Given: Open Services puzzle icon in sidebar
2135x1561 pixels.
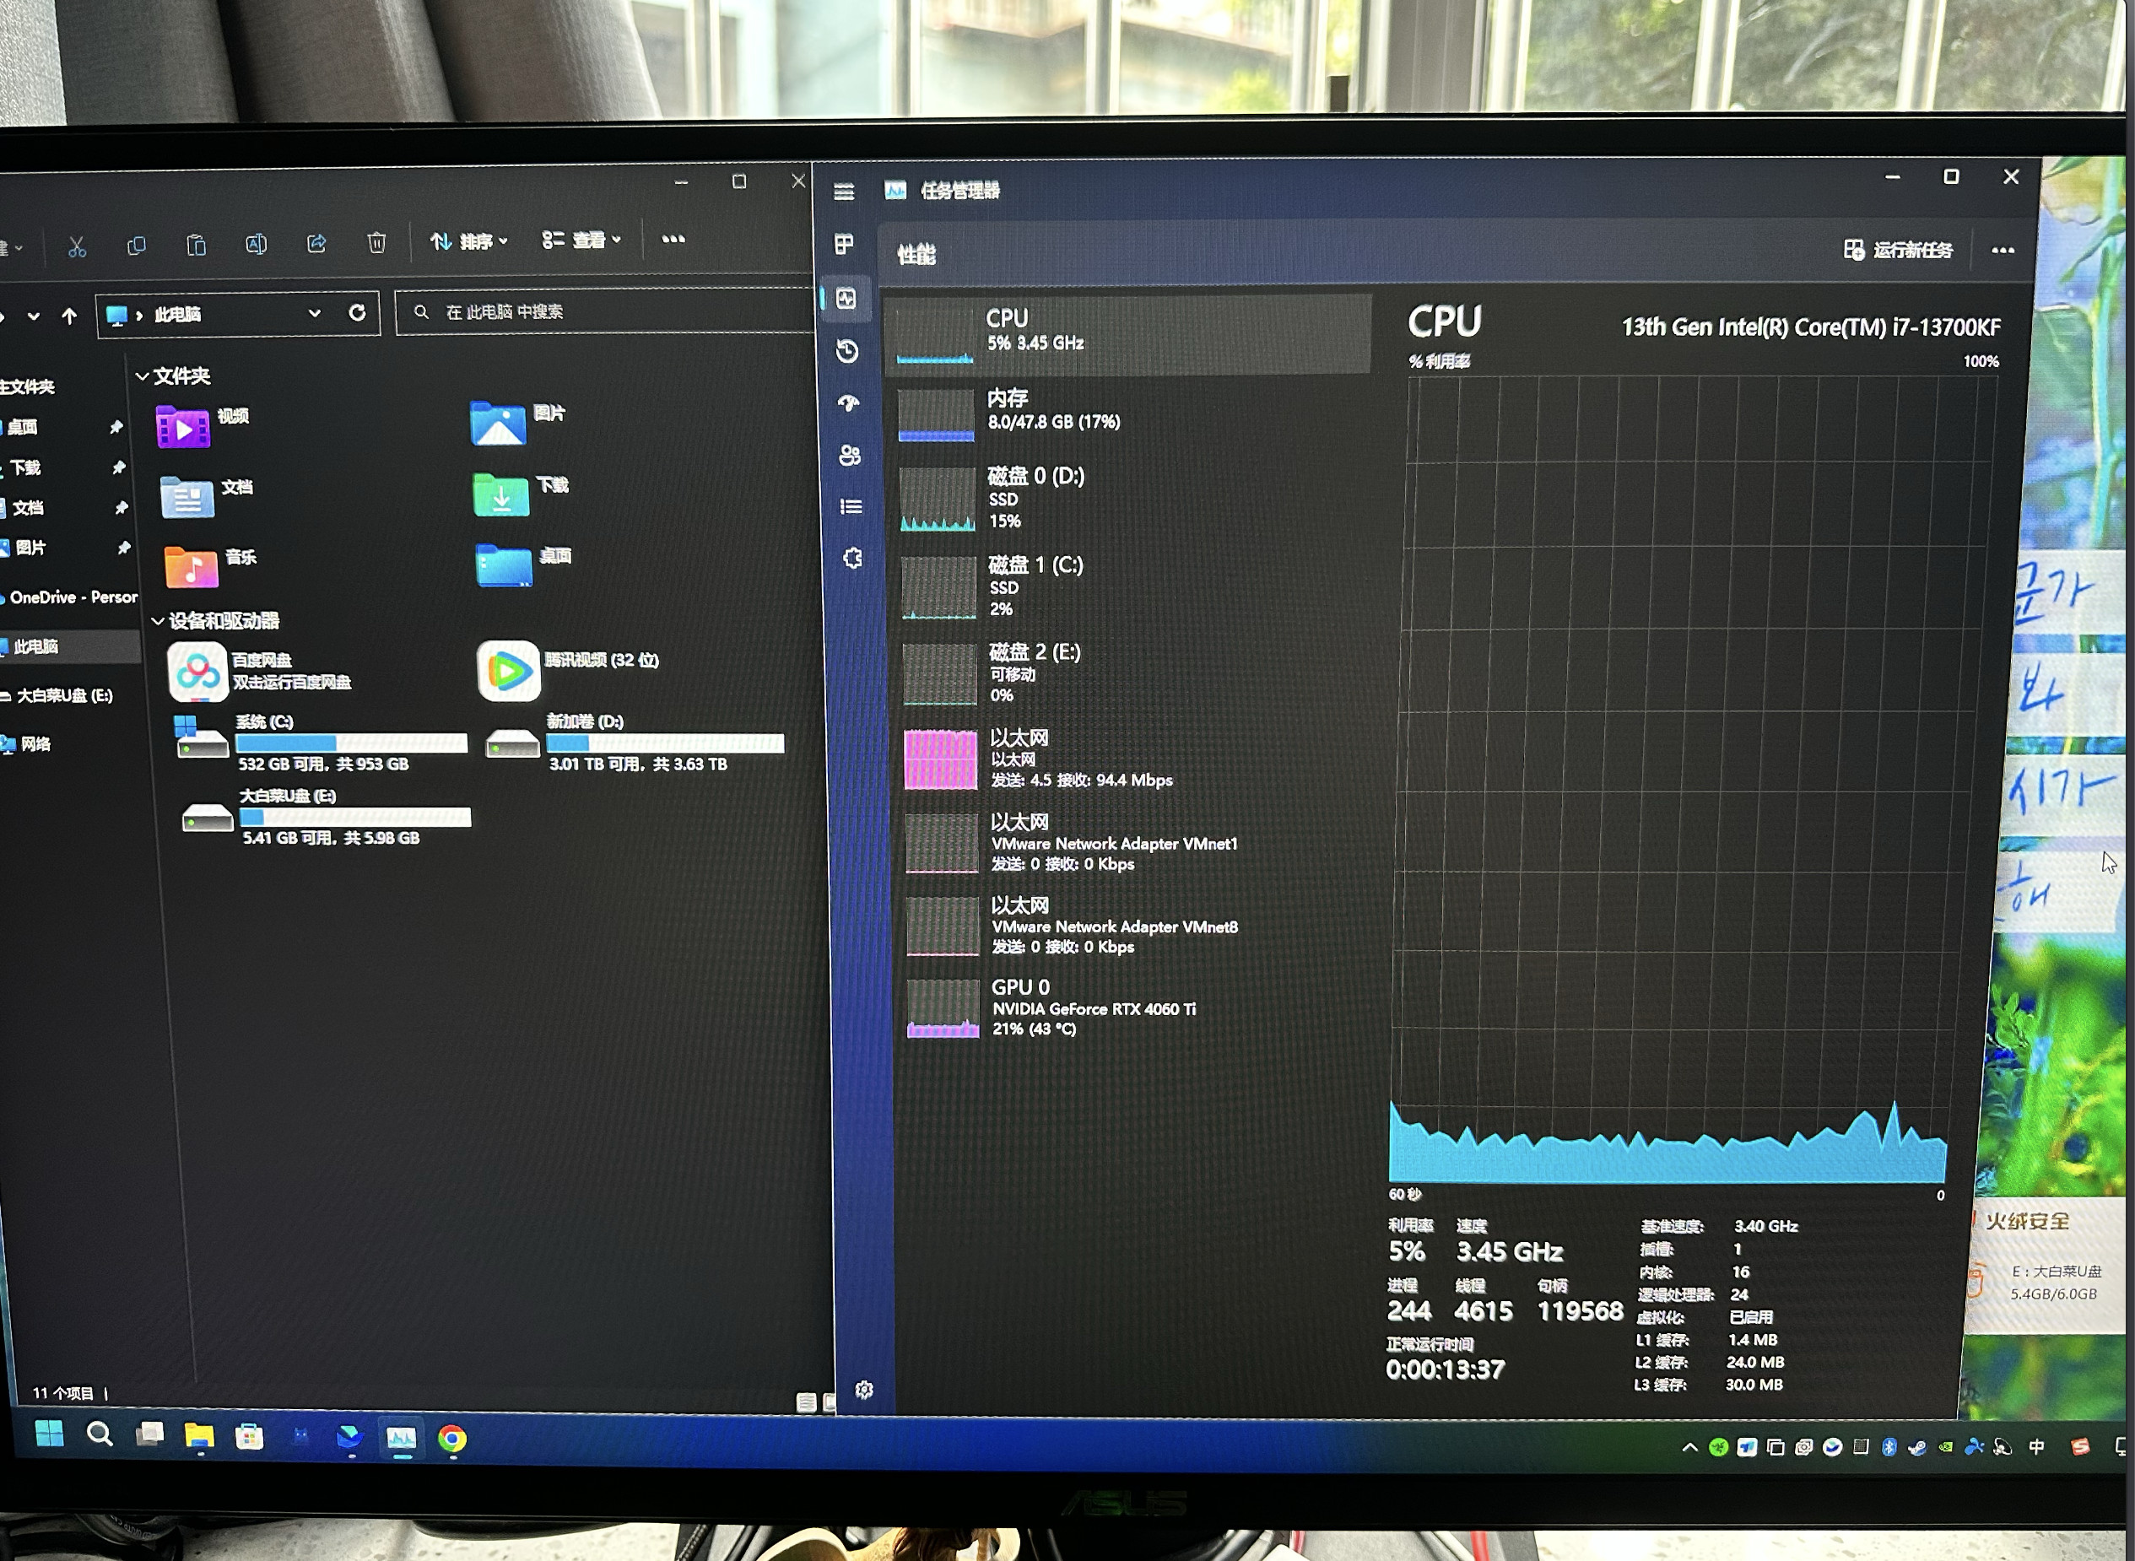Looking at the screenshot, I should pyautogui.click(x=852, y=559).
